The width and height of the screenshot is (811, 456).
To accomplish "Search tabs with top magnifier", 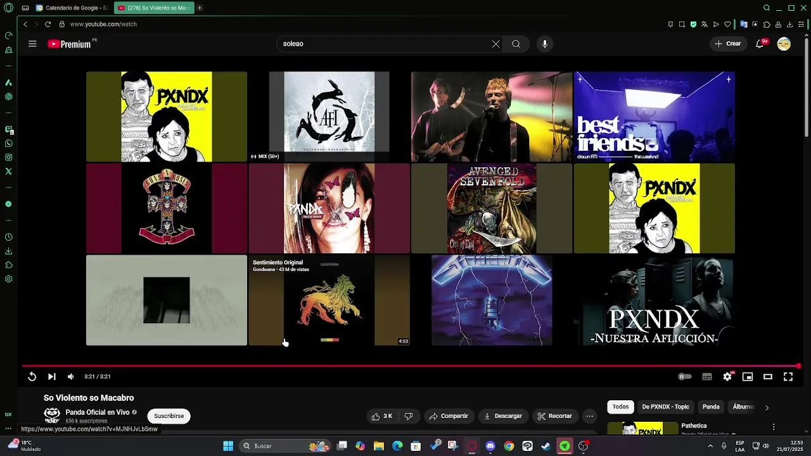I will click(767, 8).
